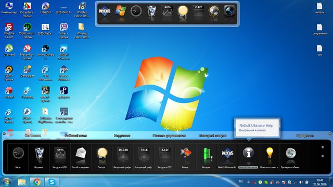
Task: Select the Компьютер desktop icon
Action: tap(9, 8)
